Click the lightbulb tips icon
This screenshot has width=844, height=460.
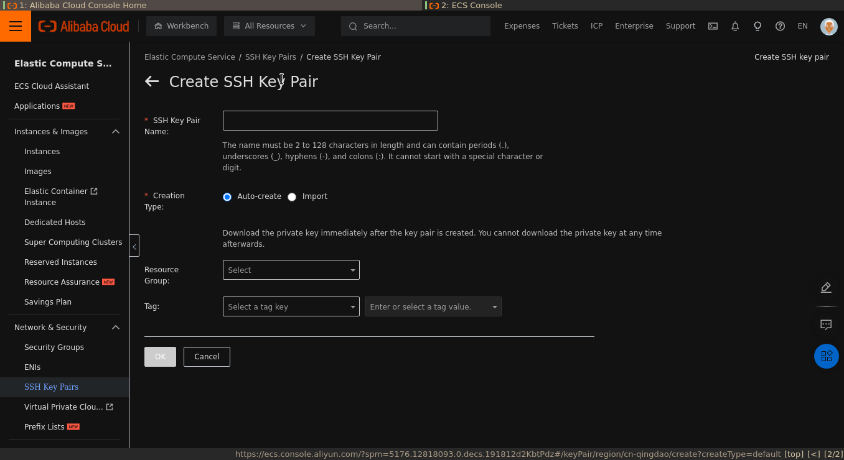click(757, 26)
